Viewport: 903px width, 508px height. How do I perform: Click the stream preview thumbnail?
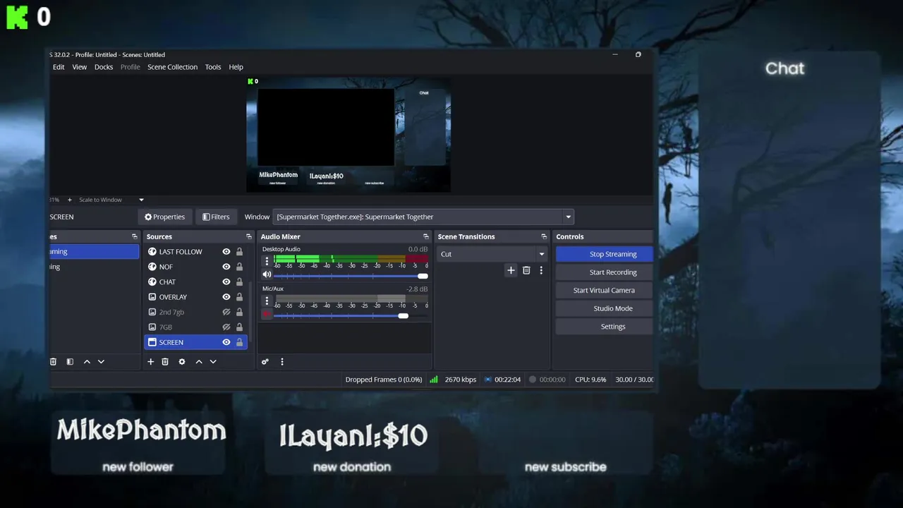(x=349, y=134)
